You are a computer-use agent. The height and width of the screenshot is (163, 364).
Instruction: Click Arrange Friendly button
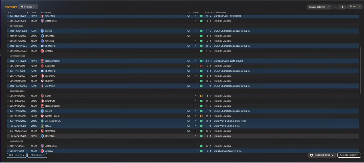click(x=349, y=155)
